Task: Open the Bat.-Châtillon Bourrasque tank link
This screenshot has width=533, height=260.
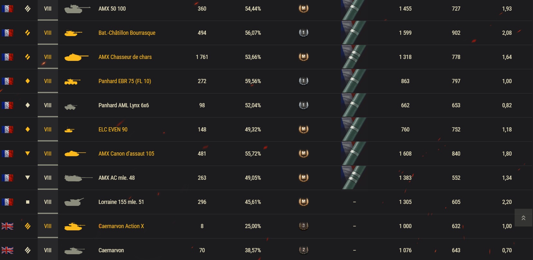Action: [x=127, y=33]
